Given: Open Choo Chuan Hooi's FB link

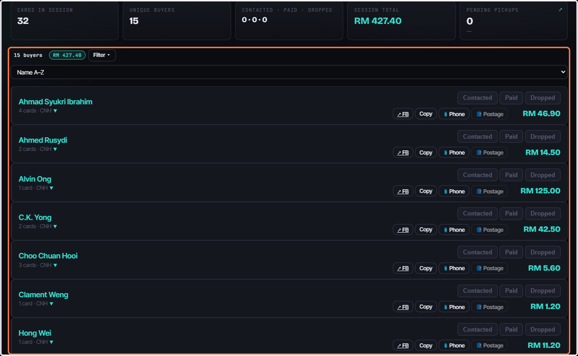Looking at the screenshot, I should point(403,268).
